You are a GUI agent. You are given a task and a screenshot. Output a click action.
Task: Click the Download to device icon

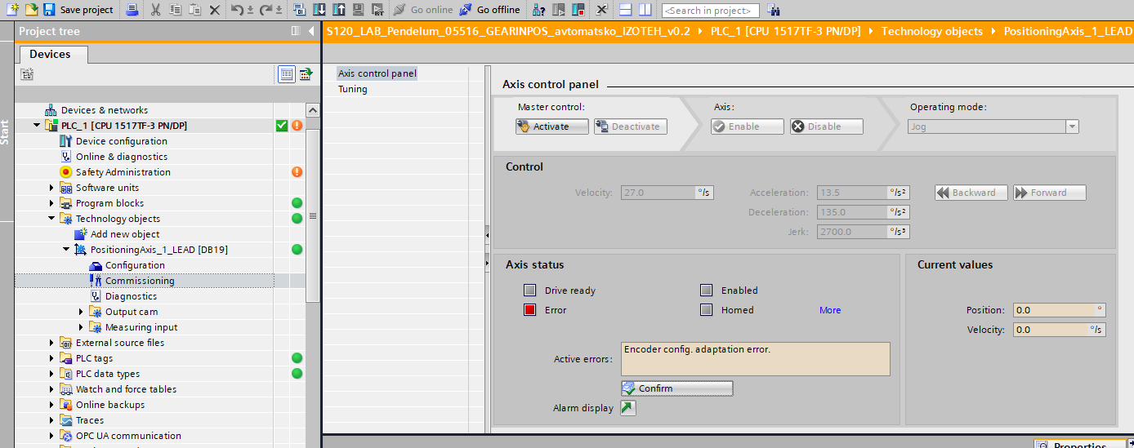(319, 10)
